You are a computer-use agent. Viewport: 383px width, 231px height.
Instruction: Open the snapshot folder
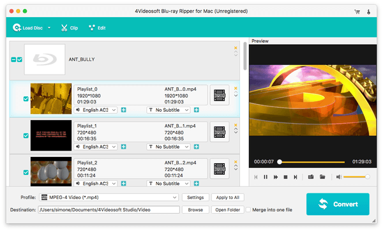click(x=322, y=177)
